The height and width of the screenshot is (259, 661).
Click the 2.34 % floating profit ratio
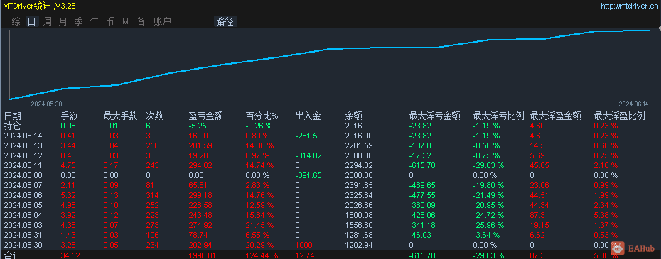tap(606, 205)
